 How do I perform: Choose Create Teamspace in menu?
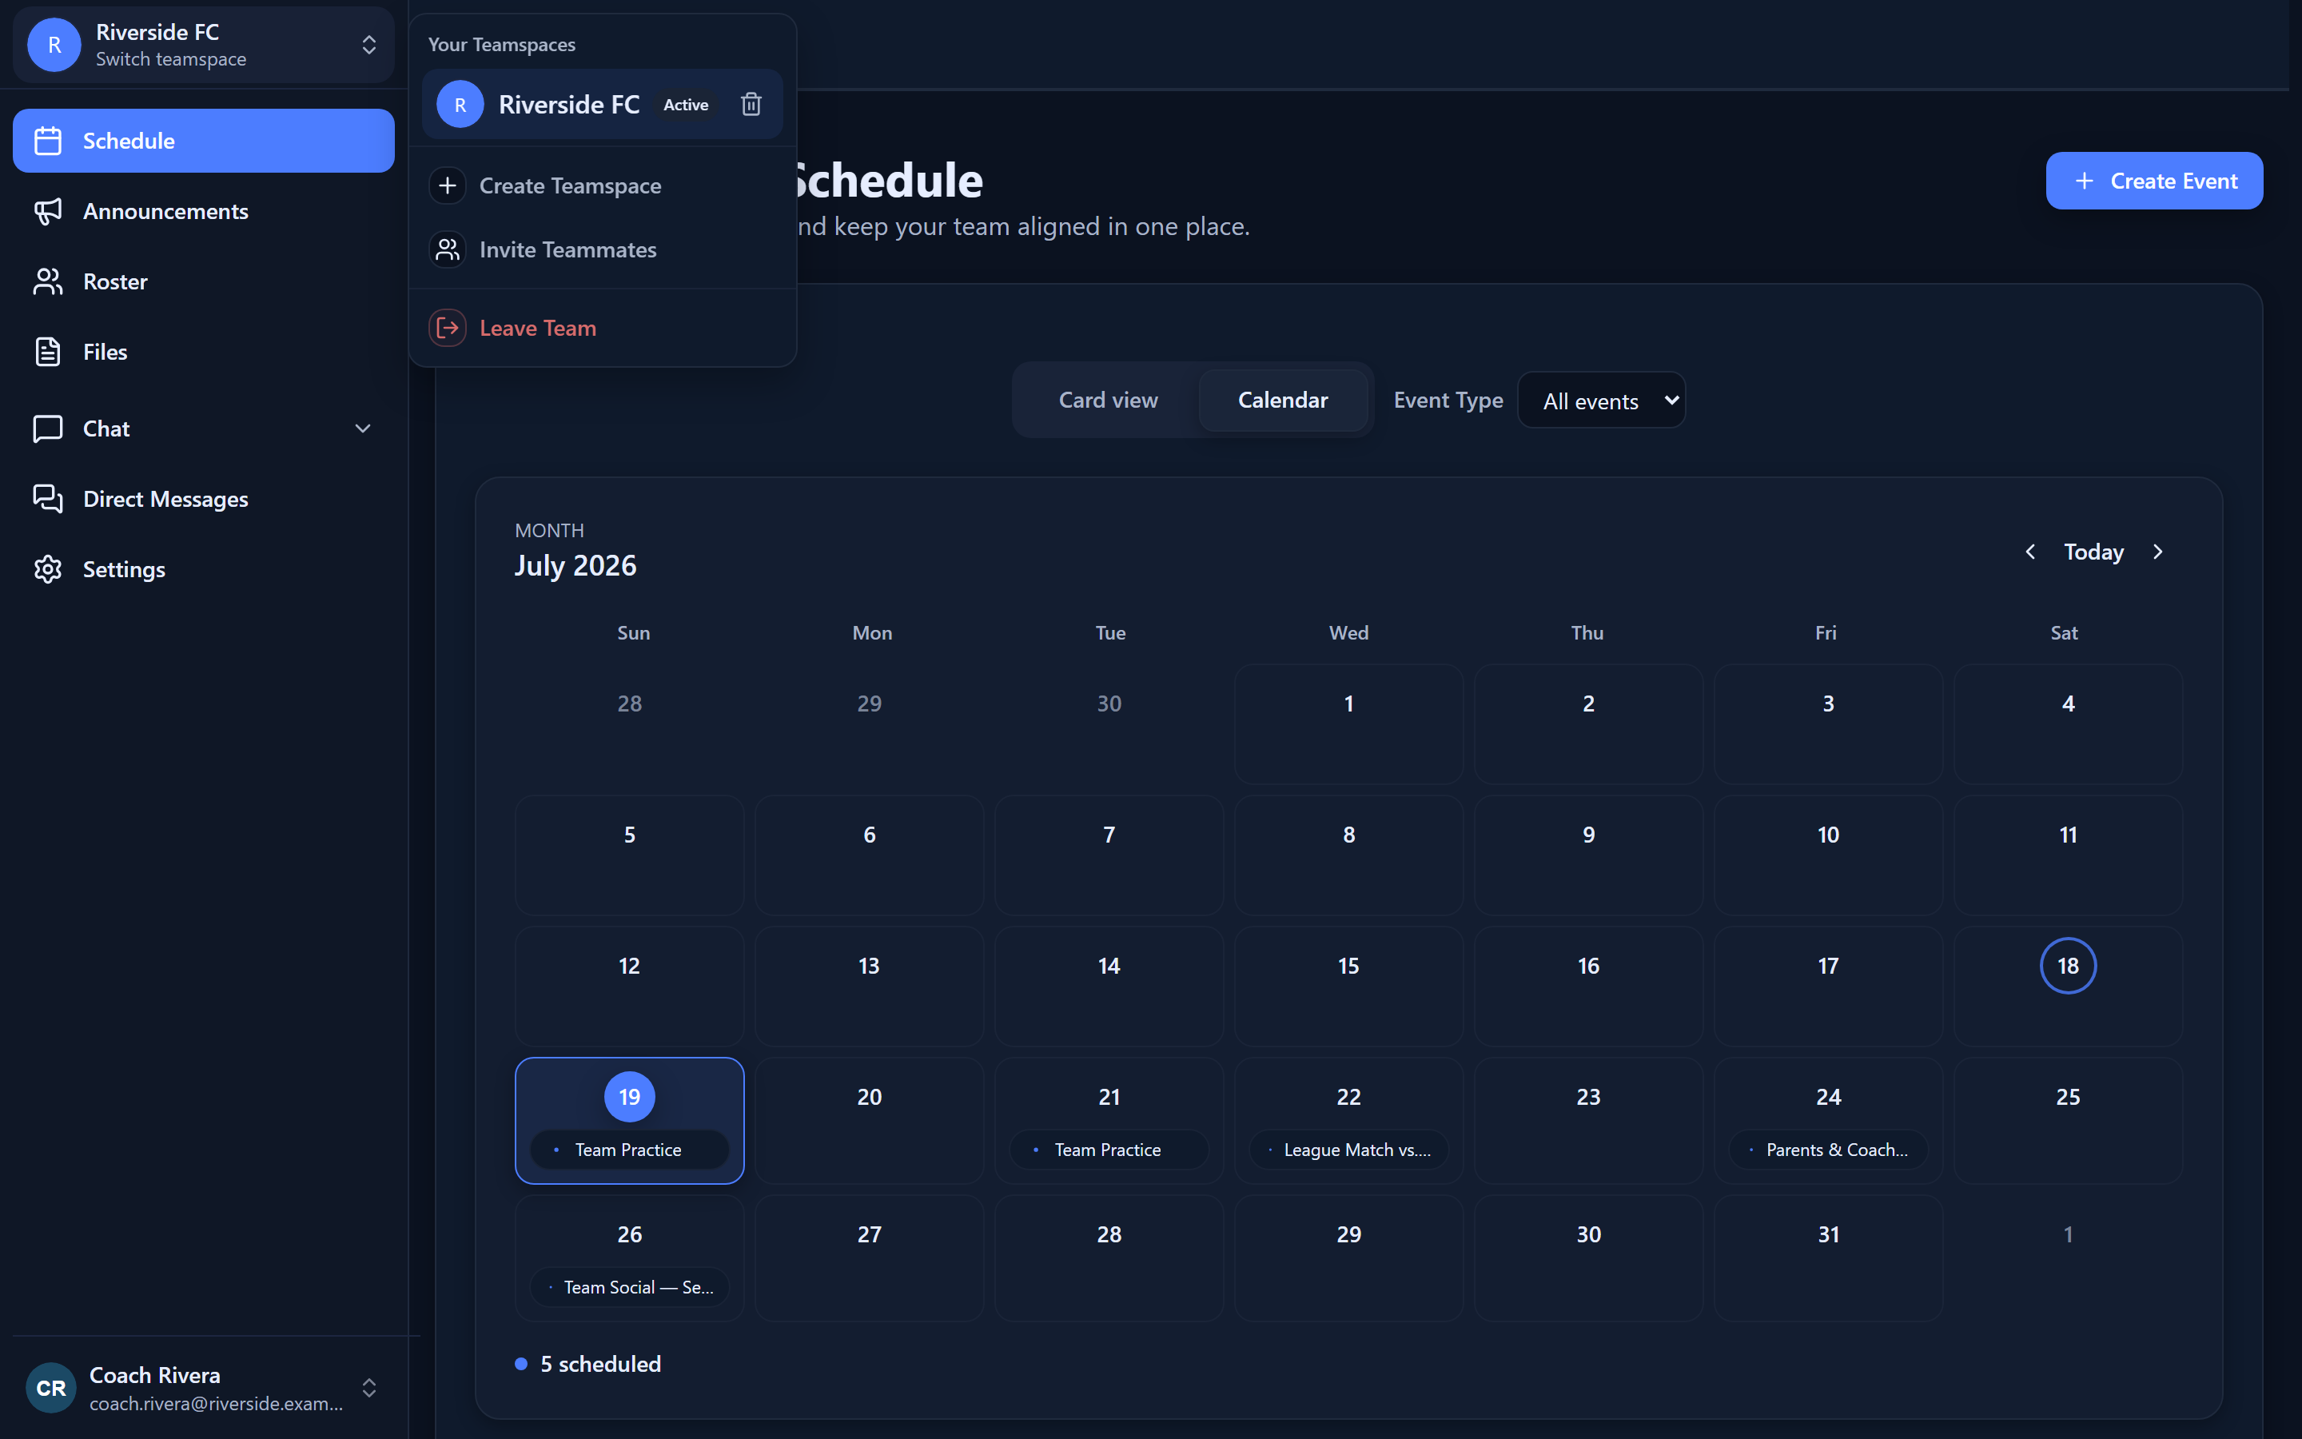(x=603, y=185)
